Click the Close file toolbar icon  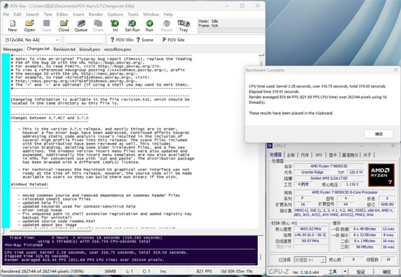pyautogui.click(x=64, y=26)
